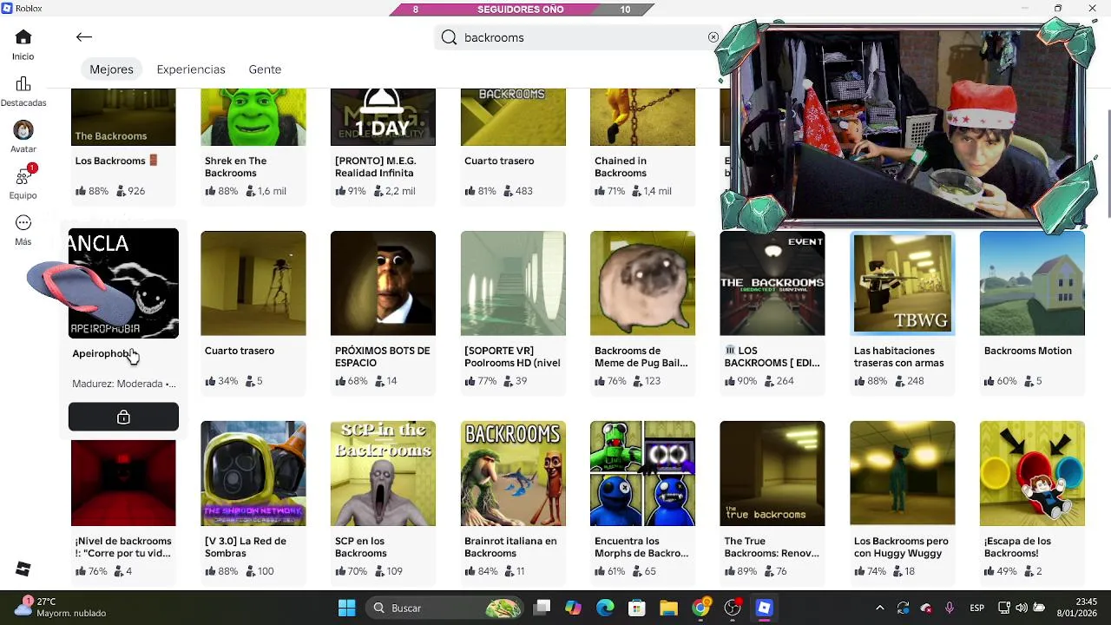Go to Inicio in the Roblox sidebar
This screenshot has height=625, width=1111.
coord(23,45)
